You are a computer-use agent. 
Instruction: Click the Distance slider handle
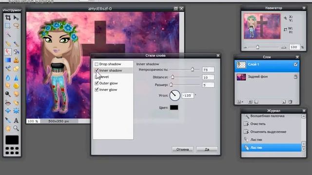coord(173,77)
